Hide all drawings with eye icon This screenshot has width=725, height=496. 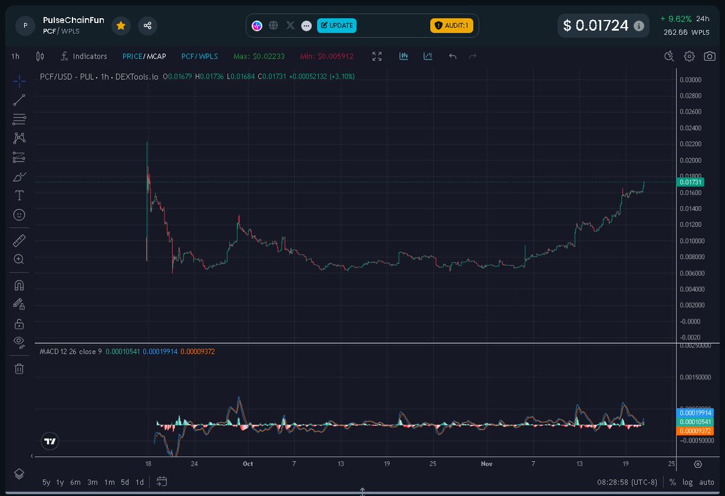pos(19,342)
